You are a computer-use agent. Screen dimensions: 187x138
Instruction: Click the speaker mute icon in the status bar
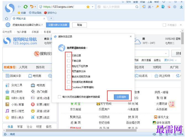pos(154,134)
